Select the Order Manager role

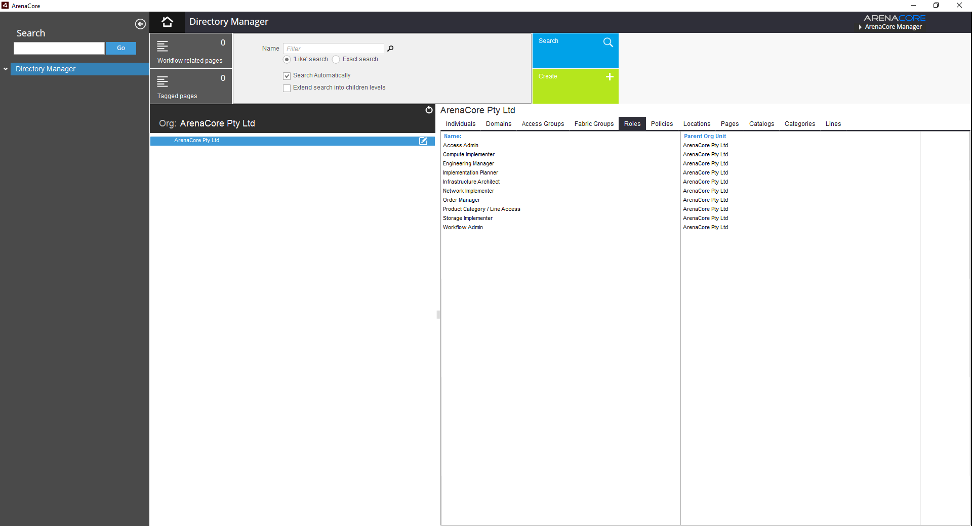[x=461, y=200]
